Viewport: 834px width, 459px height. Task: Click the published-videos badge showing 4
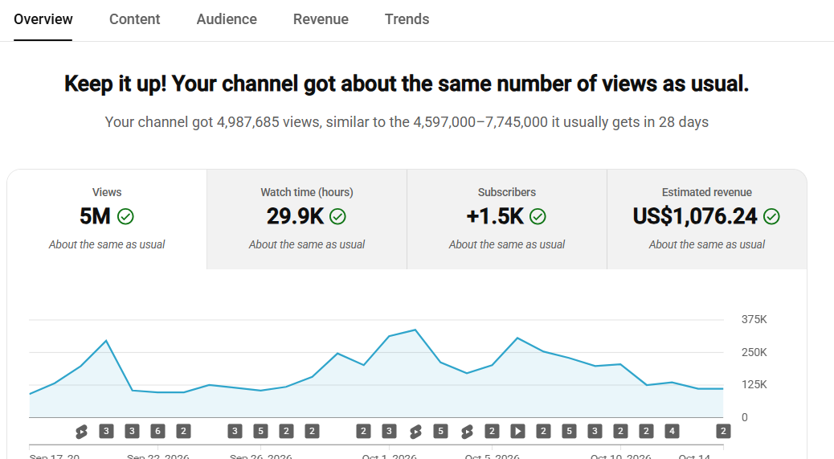click(x=672, y=432)
